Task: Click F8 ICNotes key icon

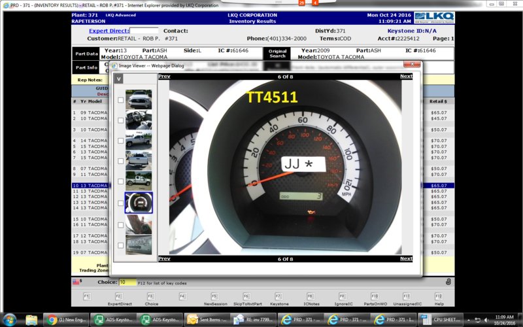Action: point(311,296)
